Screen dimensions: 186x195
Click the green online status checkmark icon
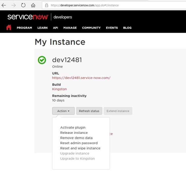tap(42, 60)
